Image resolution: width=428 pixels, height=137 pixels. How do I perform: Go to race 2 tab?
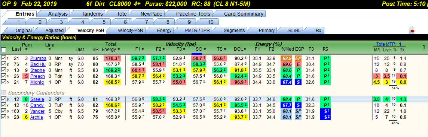pos(40,22)
